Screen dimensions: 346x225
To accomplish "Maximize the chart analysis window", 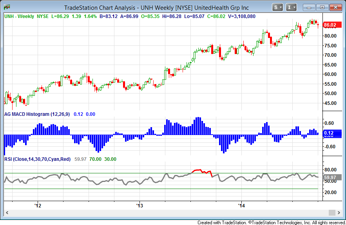I will (322, 7).
